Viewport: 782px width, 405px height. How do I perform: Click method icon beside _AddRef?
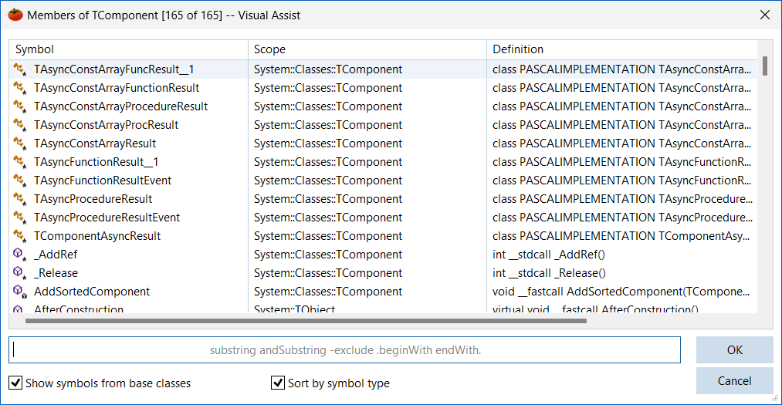[x=19, y=254]
